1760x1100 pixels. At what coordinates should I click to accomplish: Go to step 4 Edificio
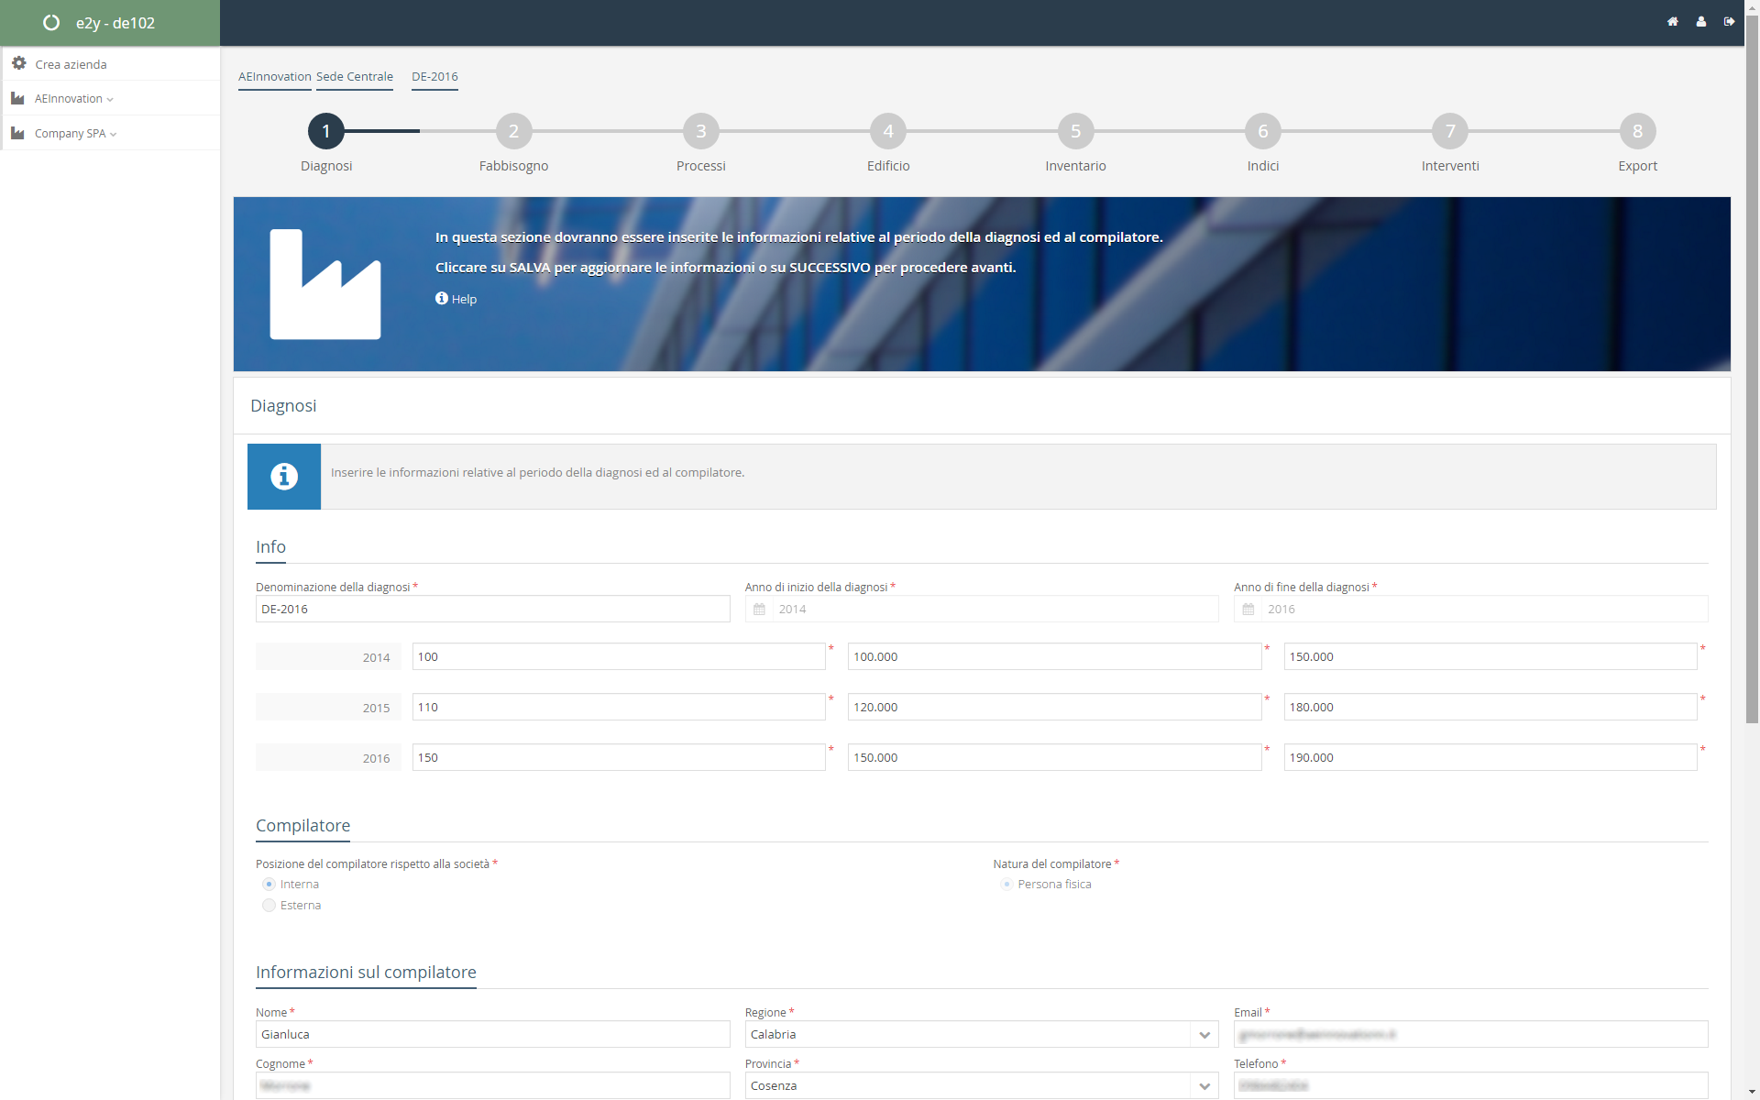pyautogui.click(x=888, y=131)
